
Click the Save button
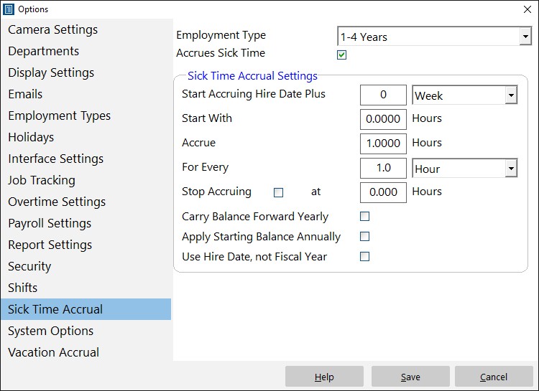click(410, 377)
